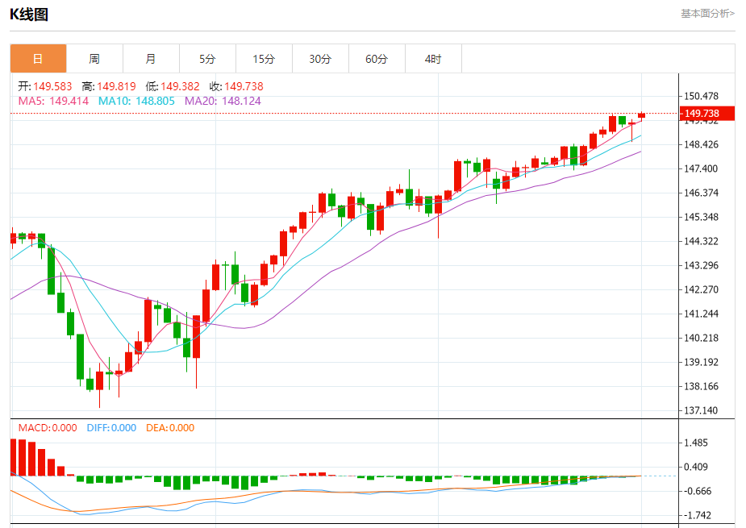
Task: Click the 140.218 price axis label
Action: [x=702, y=338]
